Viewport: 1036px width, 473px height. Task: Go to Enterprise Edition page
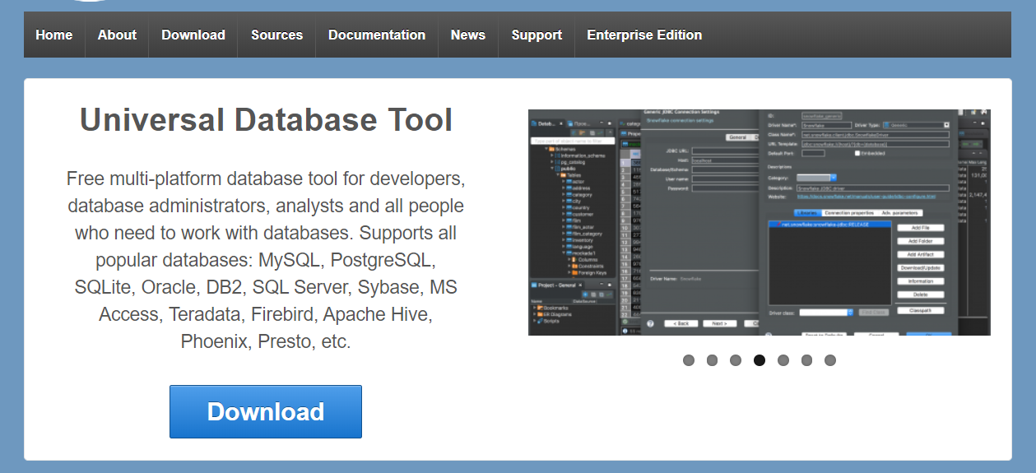(644, 35)
